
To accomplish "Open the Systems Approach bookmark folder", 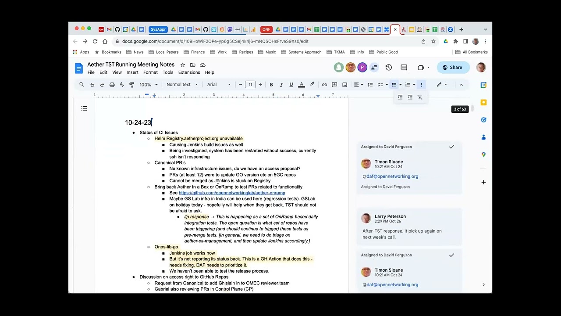I will click(x=301, y=52).
